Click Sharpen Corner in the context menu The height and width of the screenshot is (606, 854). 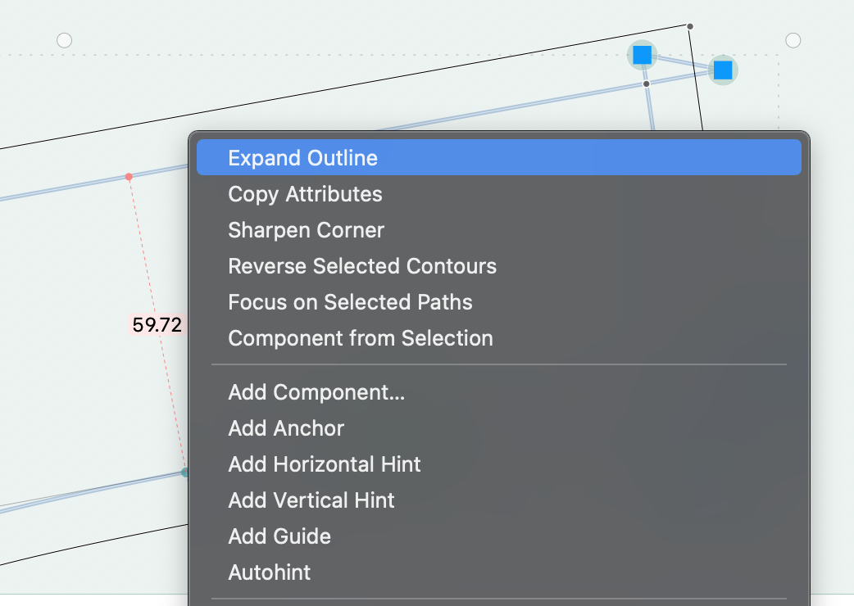[x=306, y=230]
